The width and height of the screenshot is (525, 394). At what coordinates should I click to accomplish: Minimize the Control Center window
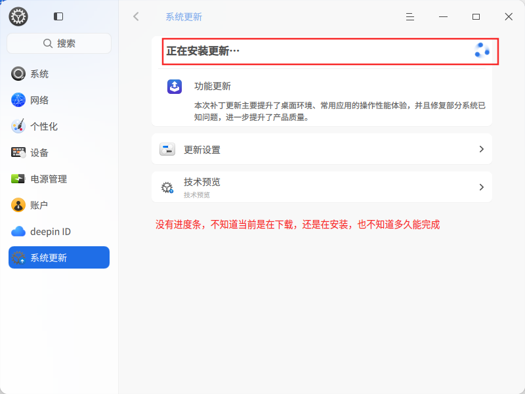point(444,17)
